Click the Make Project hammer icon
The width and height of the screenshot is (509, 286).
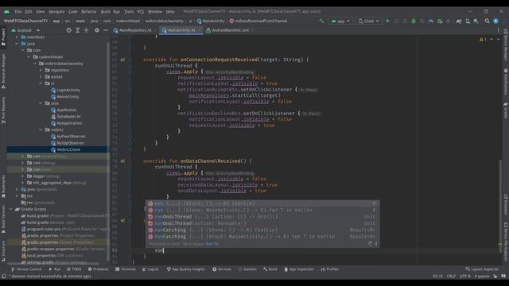point(321,21)
